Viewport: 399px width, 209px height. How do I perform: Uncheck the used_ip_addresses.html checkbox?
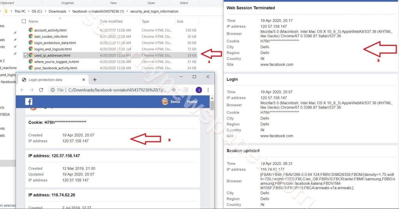26,55
